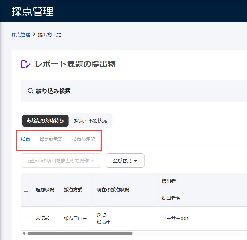247x240 pixels.
Task: Open the 採点前承認 tab
Action: [x=51, y=140]
